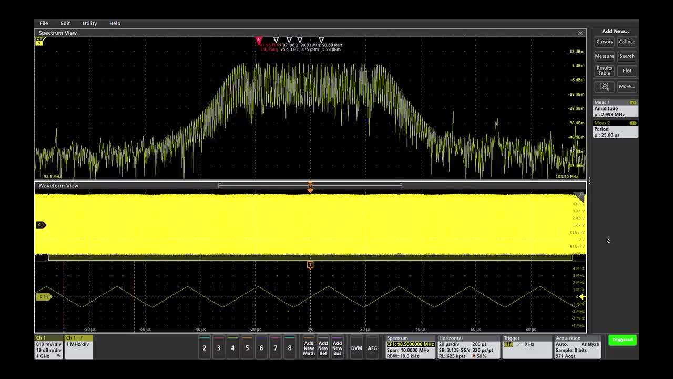Open the Utility menu
The image size is (673, 379).
coord(89,23)
